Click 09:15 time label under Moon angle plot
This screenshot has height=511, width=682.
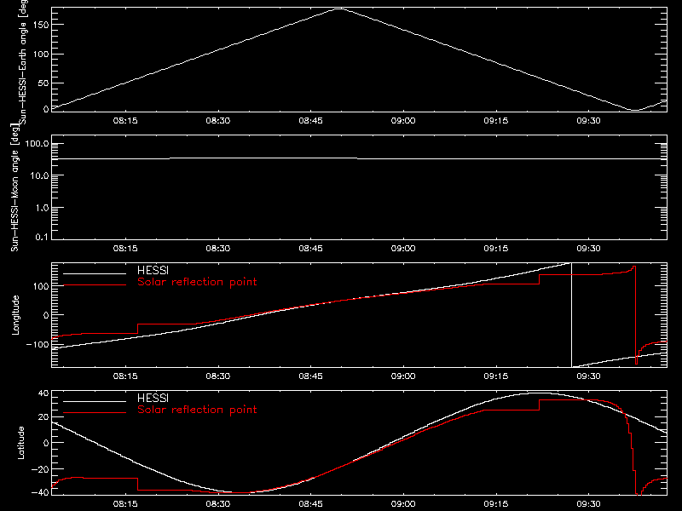coord(496,249)
